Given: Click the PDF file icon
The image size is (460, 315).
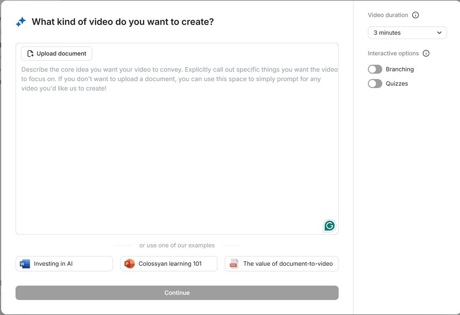Looking at the screenshot, I should pyautogui.click(x=234, y=263).
